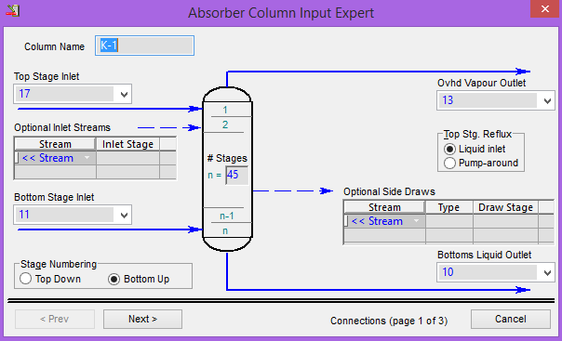This screenshot has width=562, height=341.
Task: Click Draw Stage column header
Action: coord(505,207)
